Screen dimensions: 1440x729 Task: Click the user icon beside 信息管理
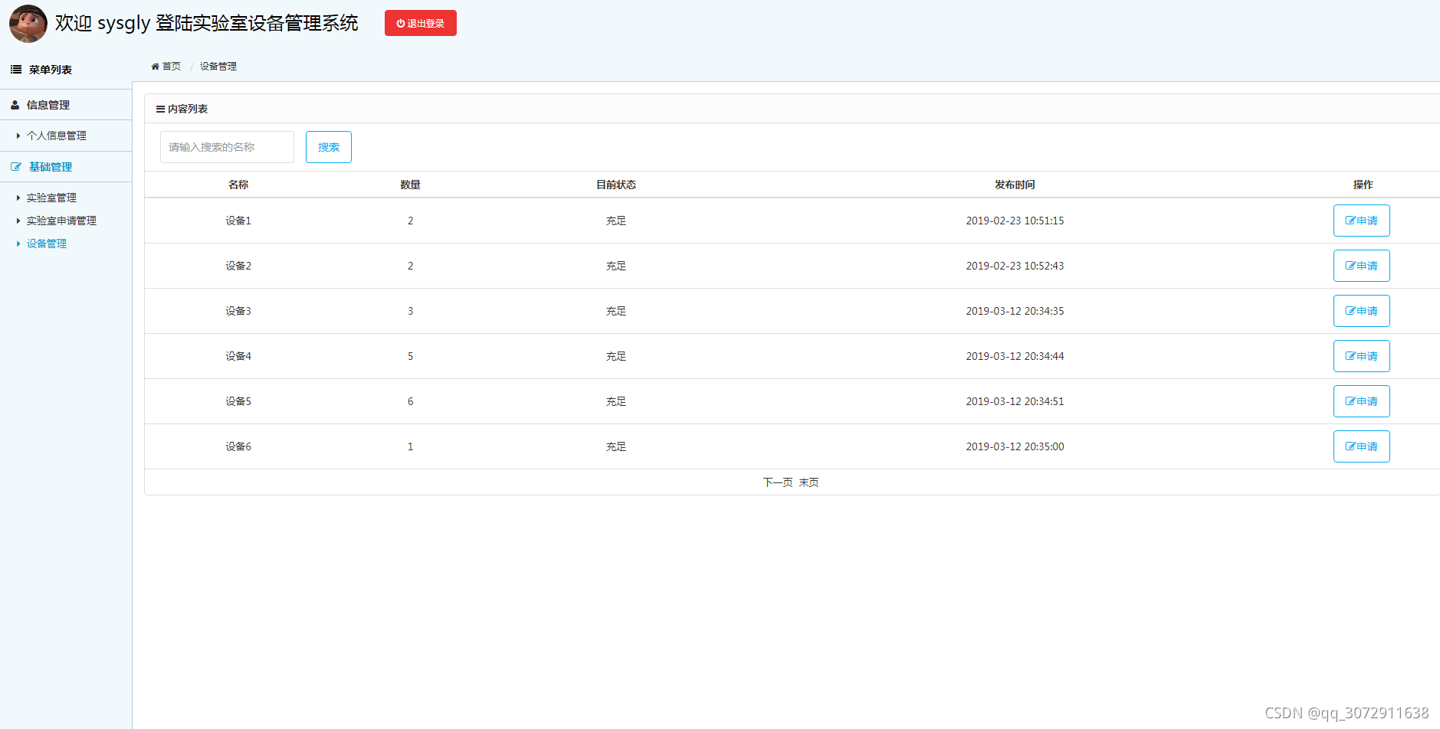(x=15, y=105)
